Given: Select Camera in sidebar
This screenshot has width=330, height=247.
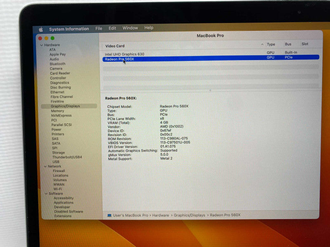Looking at the screenshot, I should coord(56,69).
